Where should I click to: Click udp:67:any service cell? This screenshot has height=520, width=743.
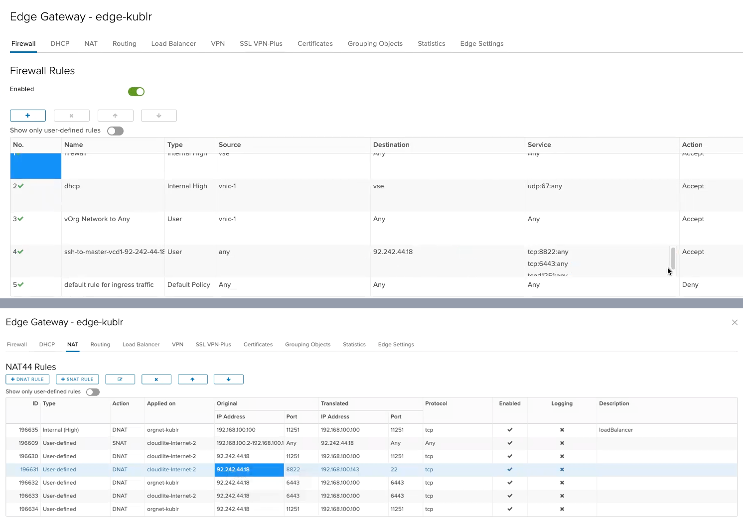pos(545,186)
